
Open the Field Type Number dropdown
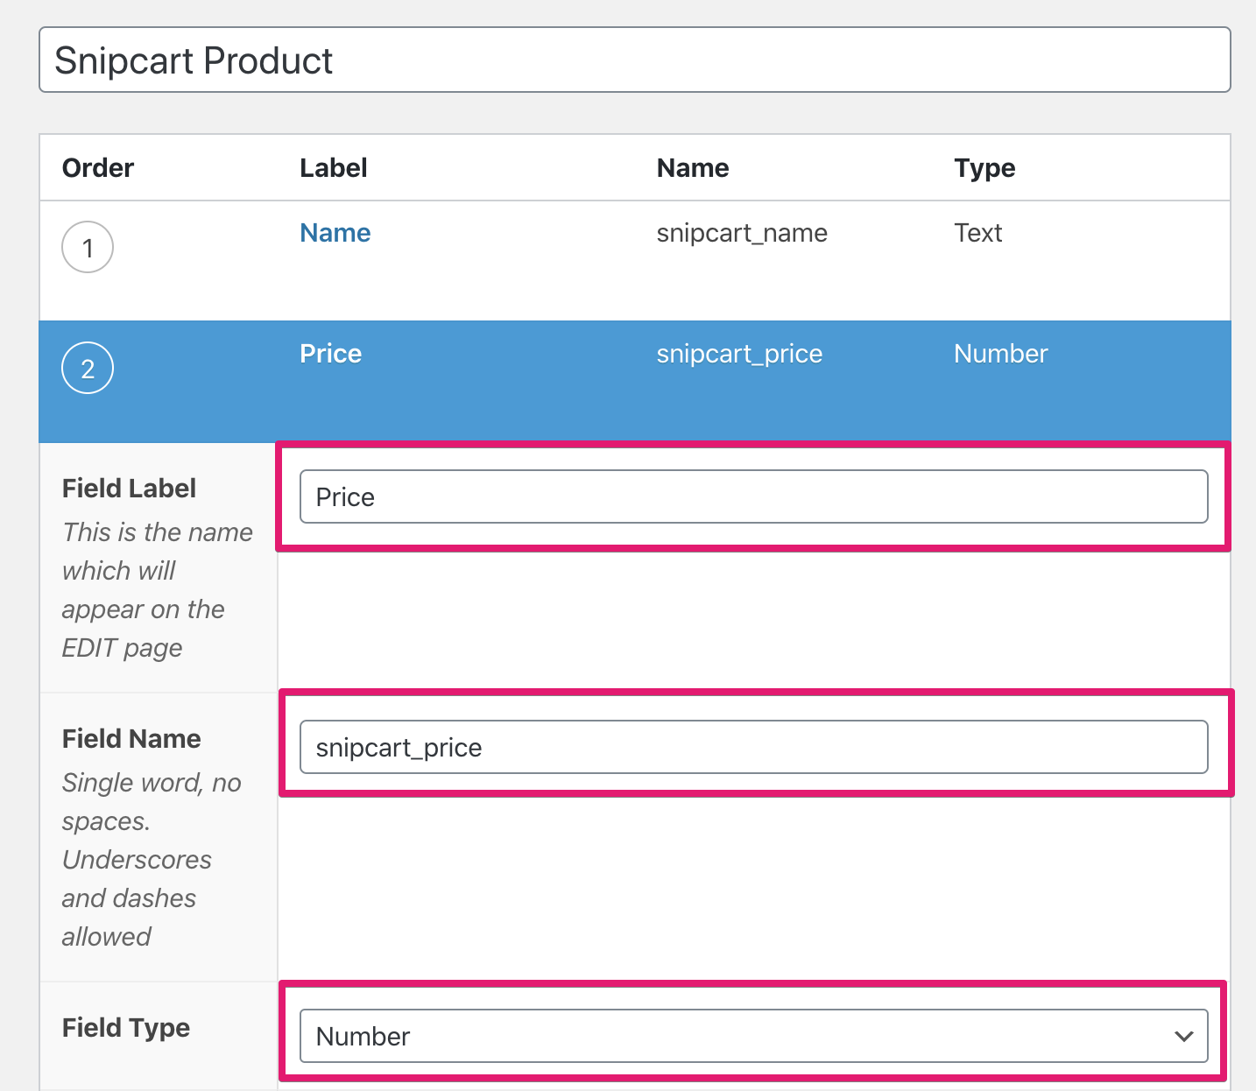[753, 1036]
